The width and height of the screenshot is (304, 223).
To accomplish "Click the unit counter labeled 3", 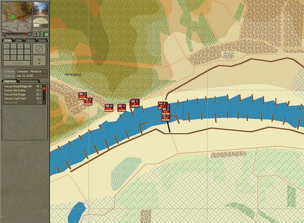I will pyautogui.click(x=122, y=108).
